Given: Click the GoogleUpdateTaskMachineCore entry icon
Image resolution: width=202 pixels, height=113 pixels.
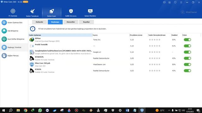Looking at the screenshot, I should pyautogui.click(x=32, y=52).
